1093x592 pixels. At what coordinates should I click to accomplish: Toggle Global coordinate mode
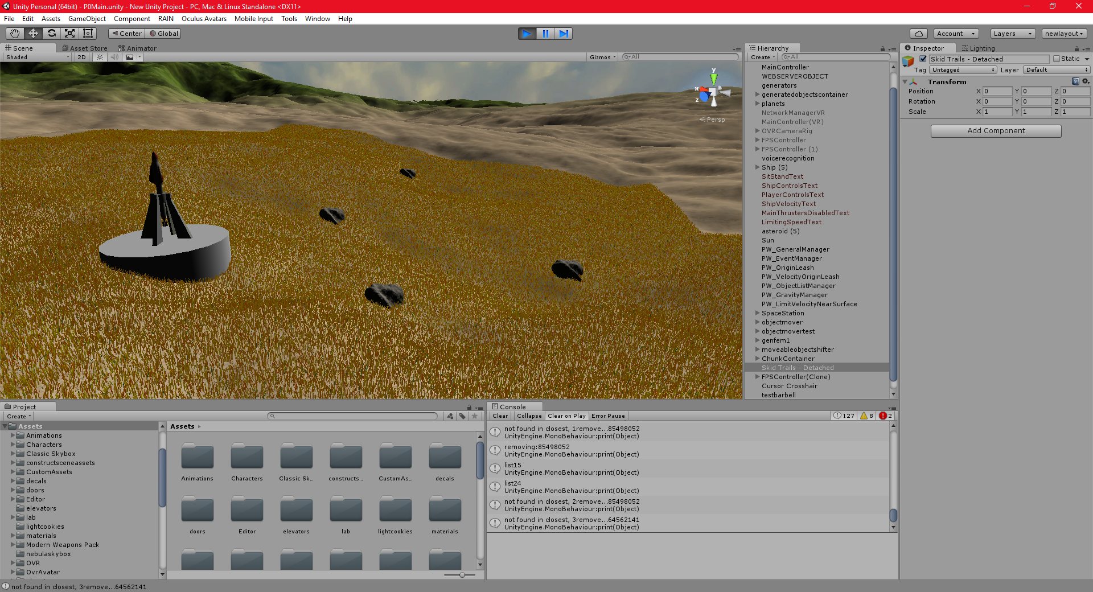(164, 34)
